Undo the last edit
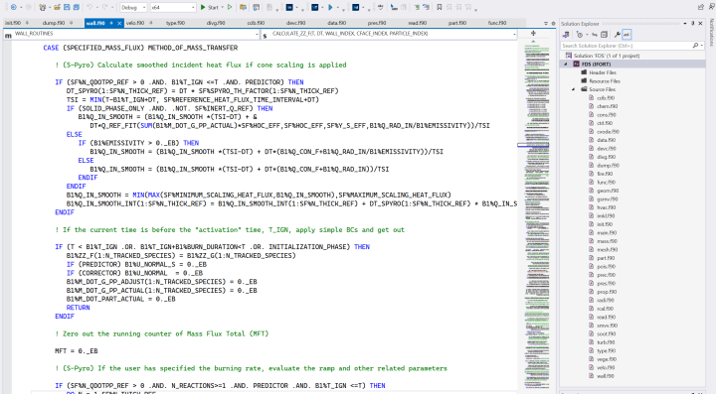The width and height of the screenshot is (716, 394). click(x=89, y=7)
